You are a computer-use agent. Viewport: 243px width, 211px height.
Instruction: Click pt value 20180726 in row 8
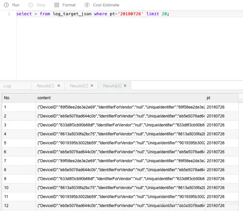[x=215, y=170]
